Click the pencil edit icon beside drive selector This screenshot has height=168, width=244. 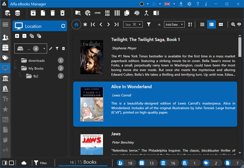click(x=51, y=49)
